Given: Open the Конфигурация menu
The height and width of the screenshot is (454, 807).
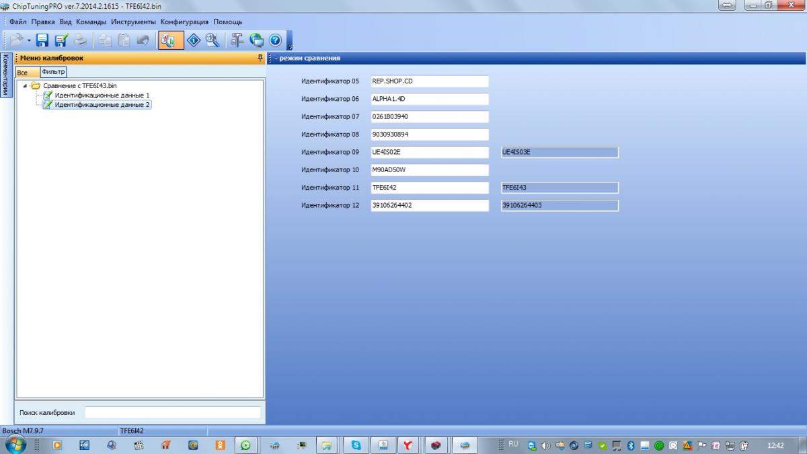Looking at the screenshot, I should (x=184, y=22).
